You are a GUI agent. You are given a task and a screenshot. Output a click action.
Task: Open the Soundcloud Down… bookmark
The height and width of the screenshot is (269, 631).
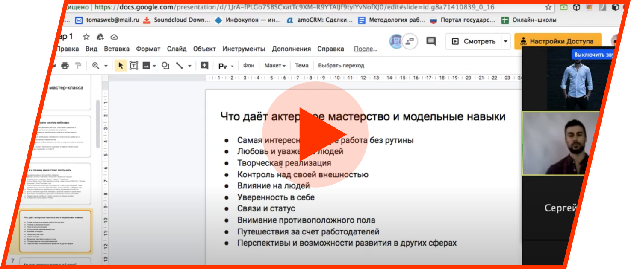[177, 20]
